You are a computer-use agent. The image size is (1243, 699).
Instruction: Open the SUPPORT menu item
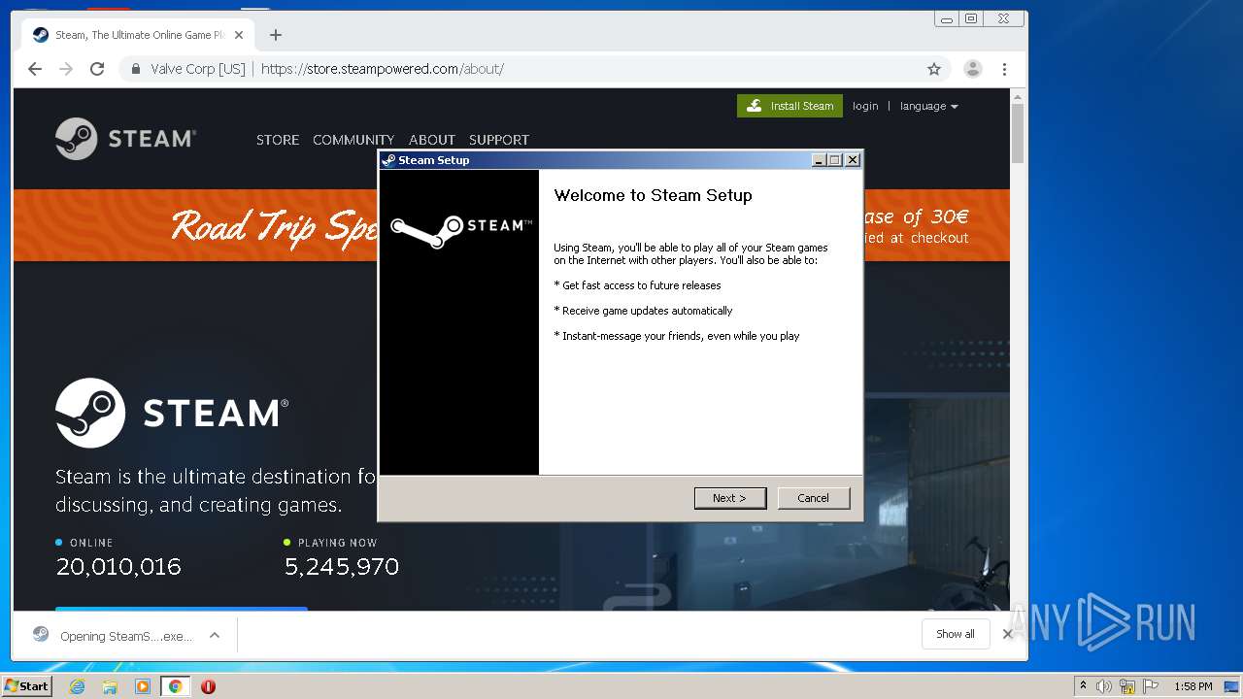coord(499,140)
